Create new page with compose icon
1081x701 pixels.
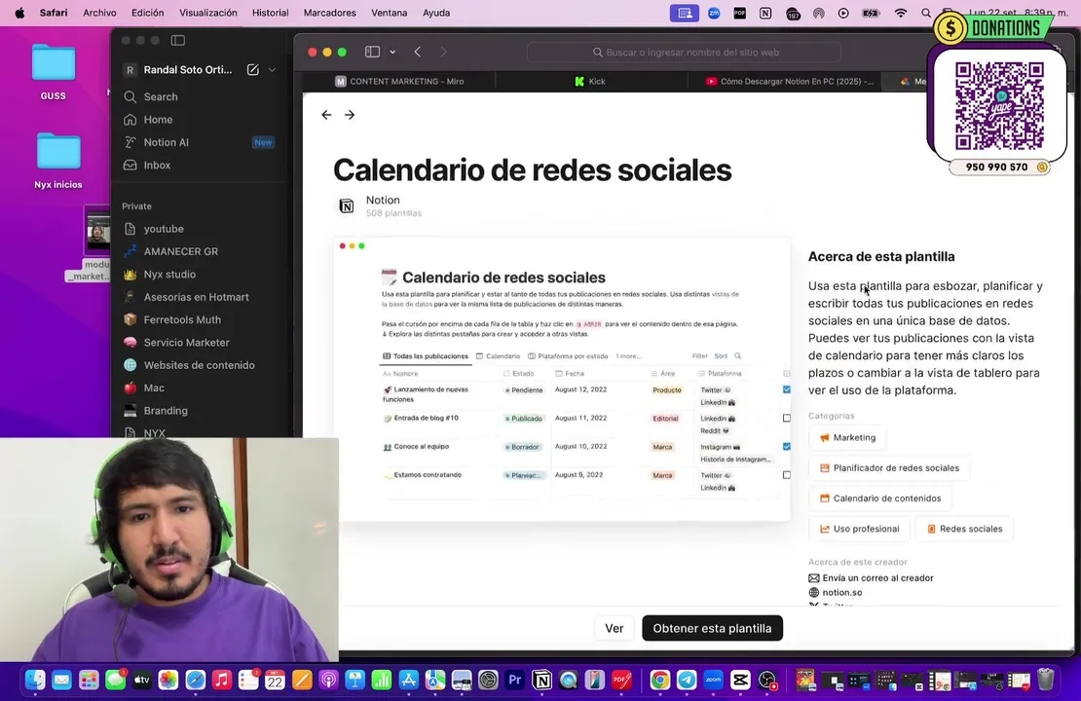click(x=253, y=70)
